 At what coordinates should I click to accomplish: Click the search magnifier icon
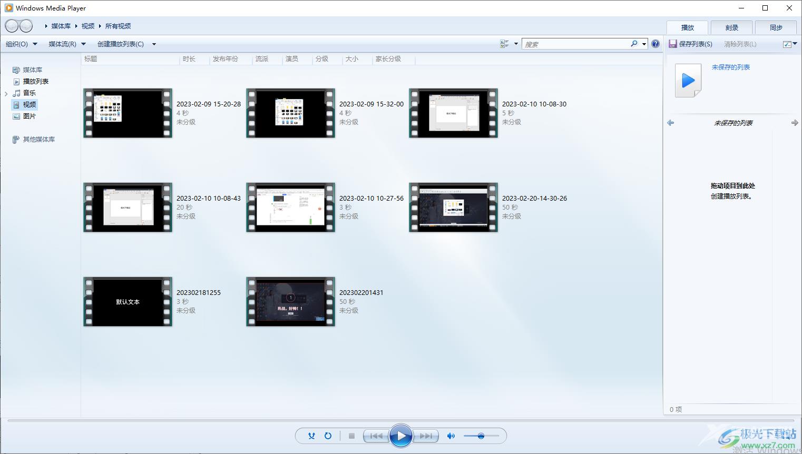click(x=634, y=44)
